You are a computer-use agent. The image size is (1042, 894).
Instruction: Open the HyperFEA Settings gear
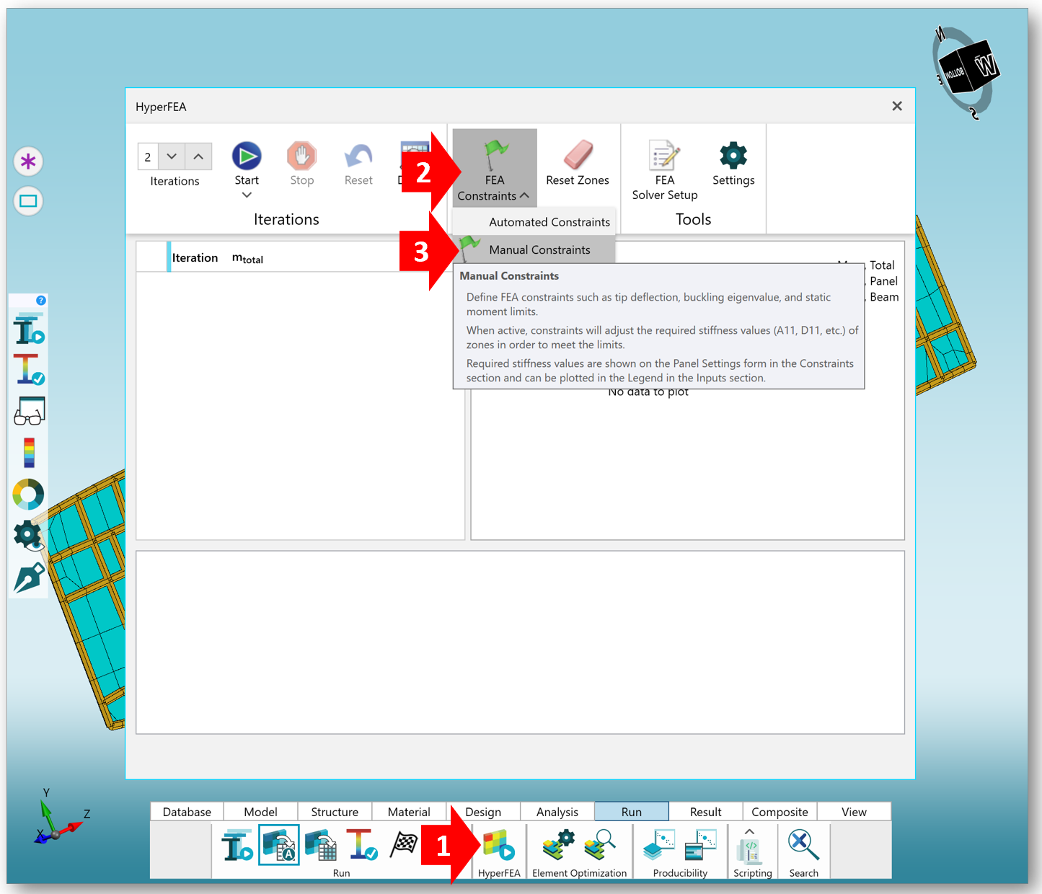point(733,155)
